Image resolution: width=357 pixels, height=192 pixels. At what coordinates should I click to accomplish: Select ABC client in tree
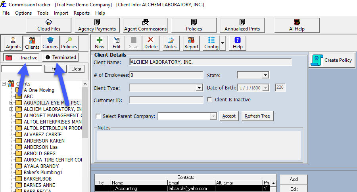pyautogui.click(x=28, y=97)
